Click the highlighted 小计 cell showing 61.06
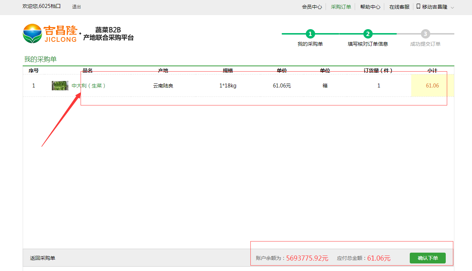The width and height of the screenshot is (472, 271). point(432,86)
